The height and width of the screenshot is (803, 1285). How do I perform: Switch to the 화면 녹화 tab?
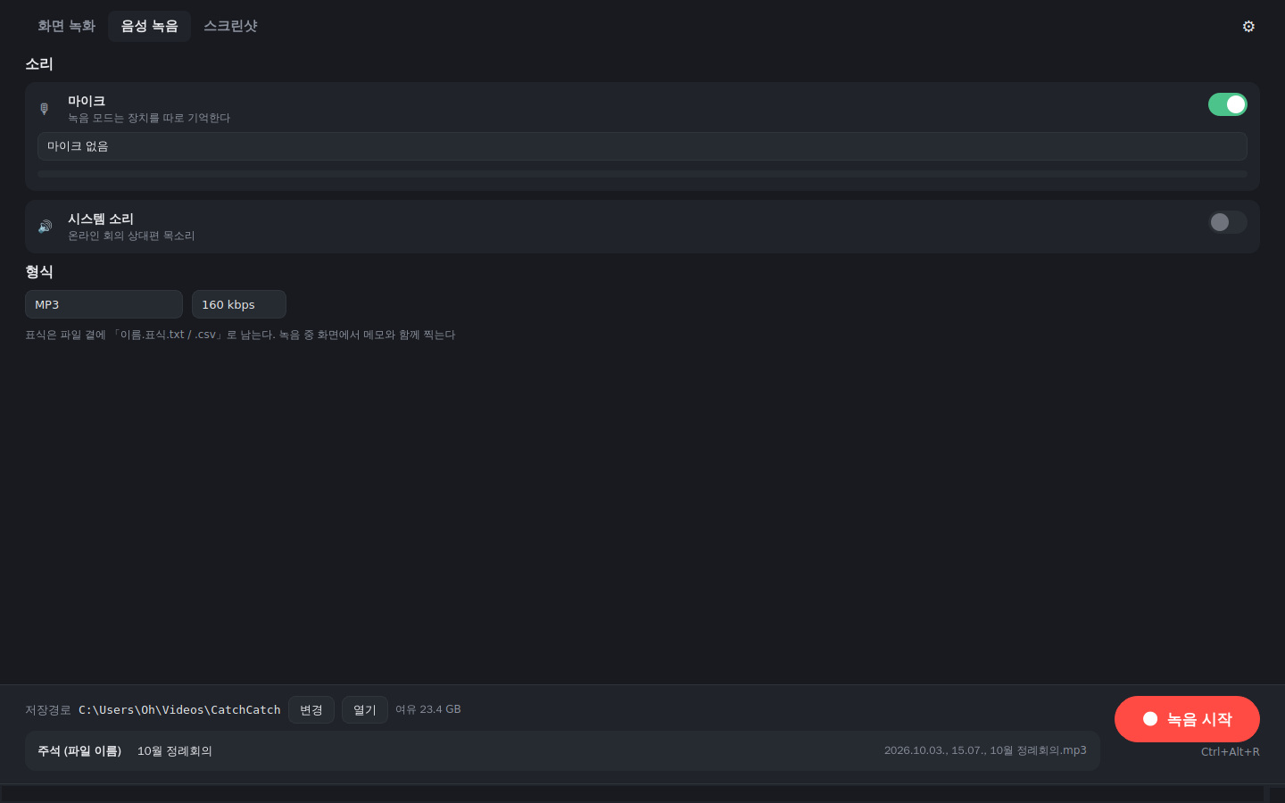pos(66,26)
